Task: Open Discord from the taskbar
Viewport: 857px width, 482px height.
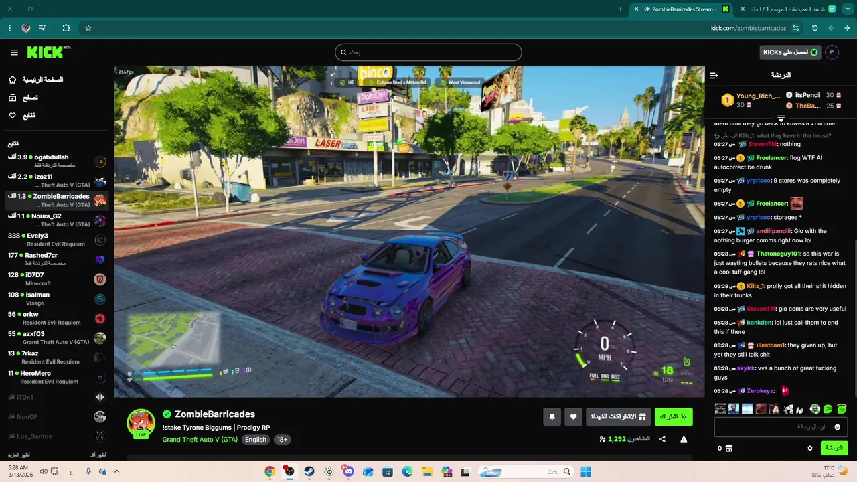Action: [x=348, y=471]
